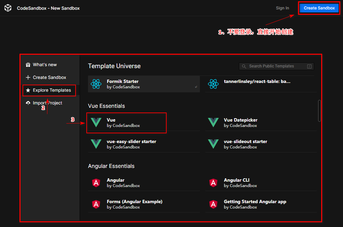The width and height of the screenshot is (343, 227).
Task: Click the Angular Essentials section heading
Action: coord(111,166)
